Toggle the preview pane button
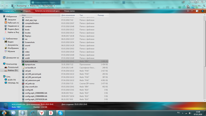206x116 pixels. (197, 11)
